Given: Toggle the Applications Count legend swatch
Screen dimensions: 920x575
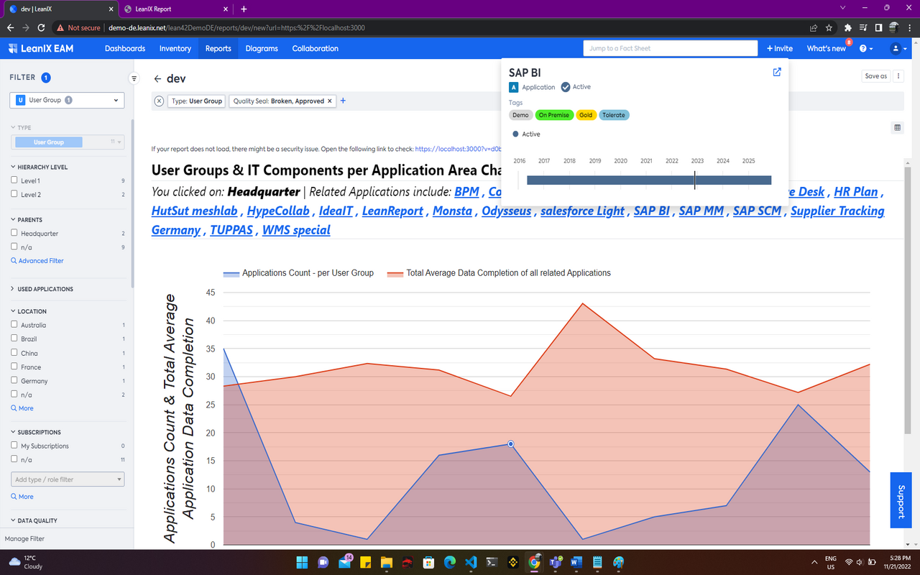Looking at the screenshot, I should [231, 273].
